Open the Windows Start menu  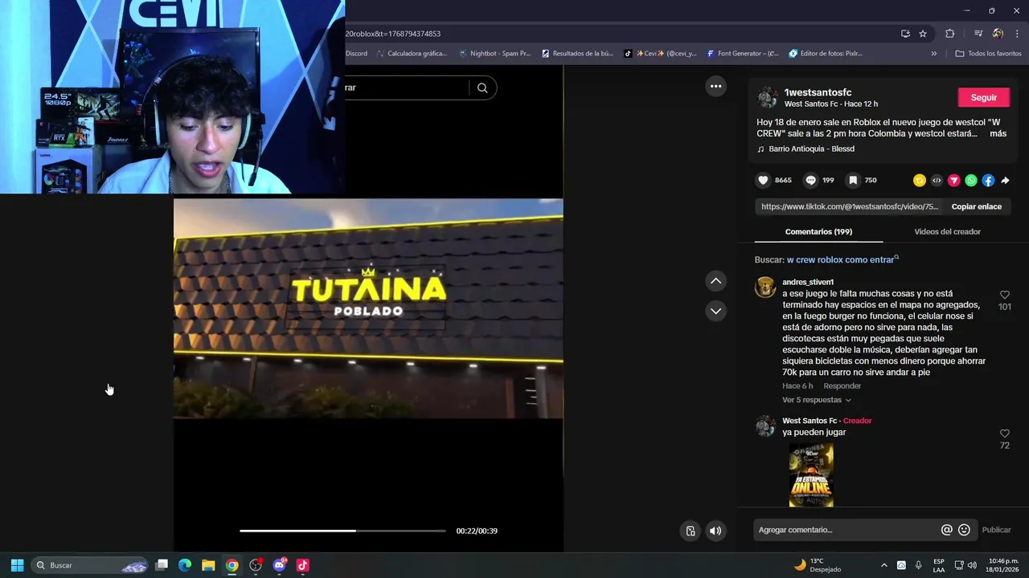point(17,565)
